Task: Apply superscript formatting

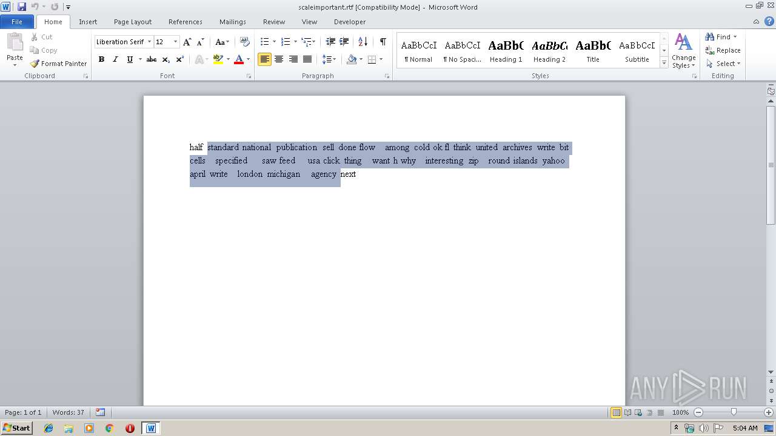Action: pos(180,59)
